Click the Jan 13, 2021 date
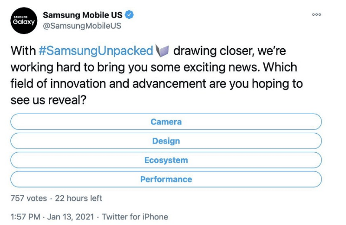 point(70,217)
